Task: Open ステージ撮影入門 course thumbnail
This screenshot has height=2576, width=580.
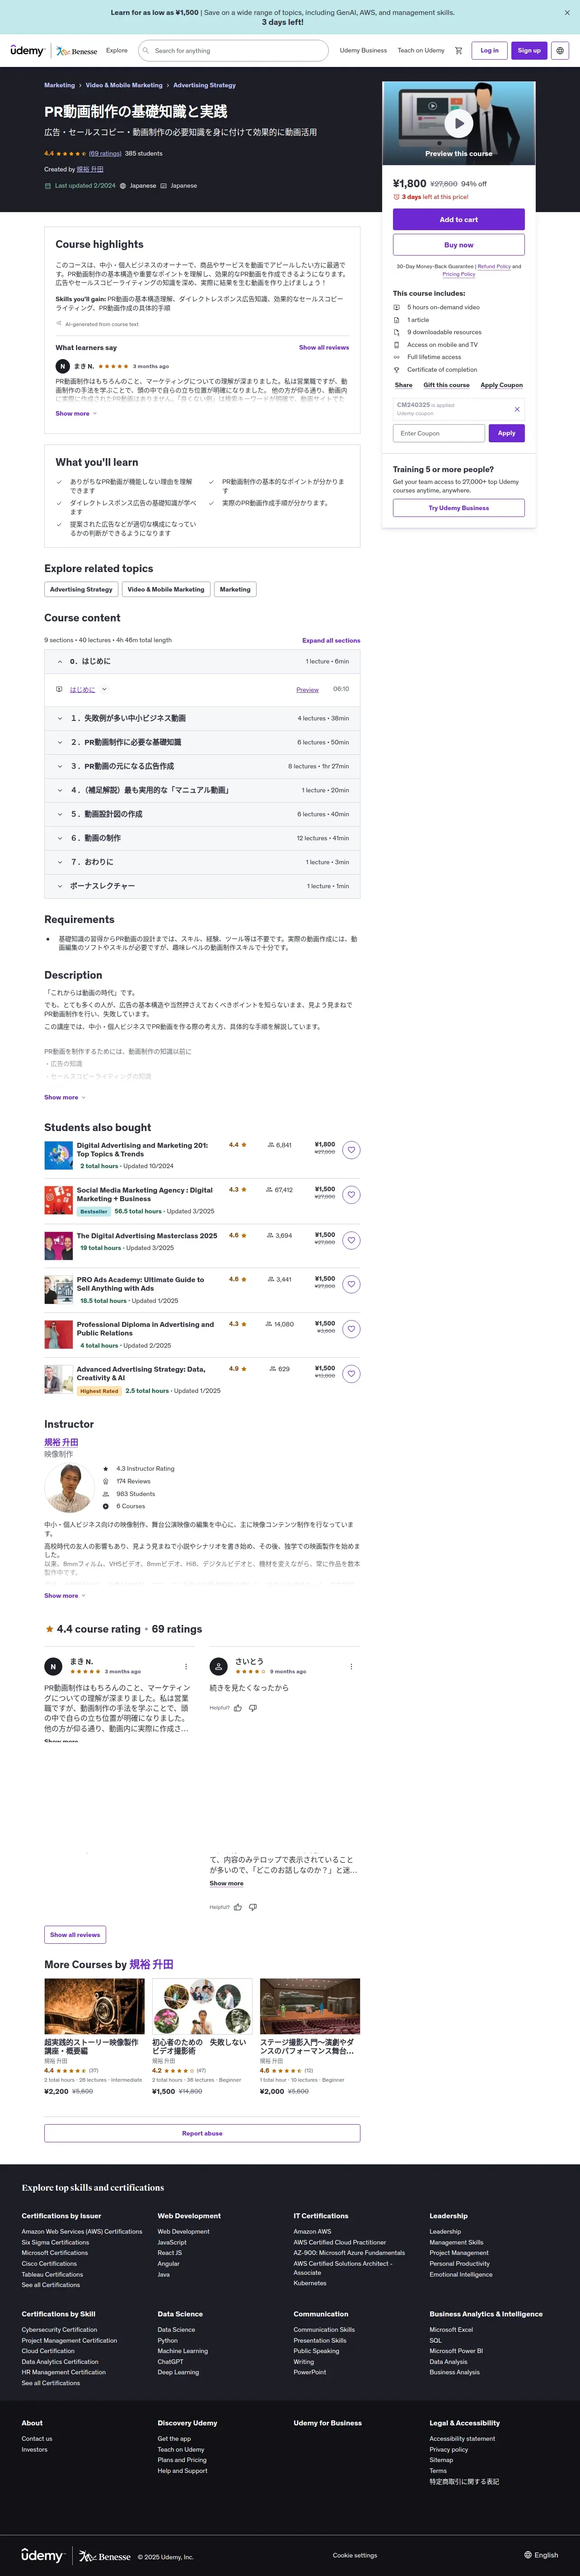Action: tap(309, 2006)
